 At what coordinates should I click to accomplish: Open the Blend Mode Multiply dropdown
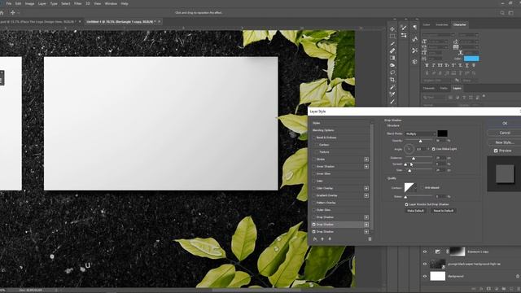pos(420,133)
